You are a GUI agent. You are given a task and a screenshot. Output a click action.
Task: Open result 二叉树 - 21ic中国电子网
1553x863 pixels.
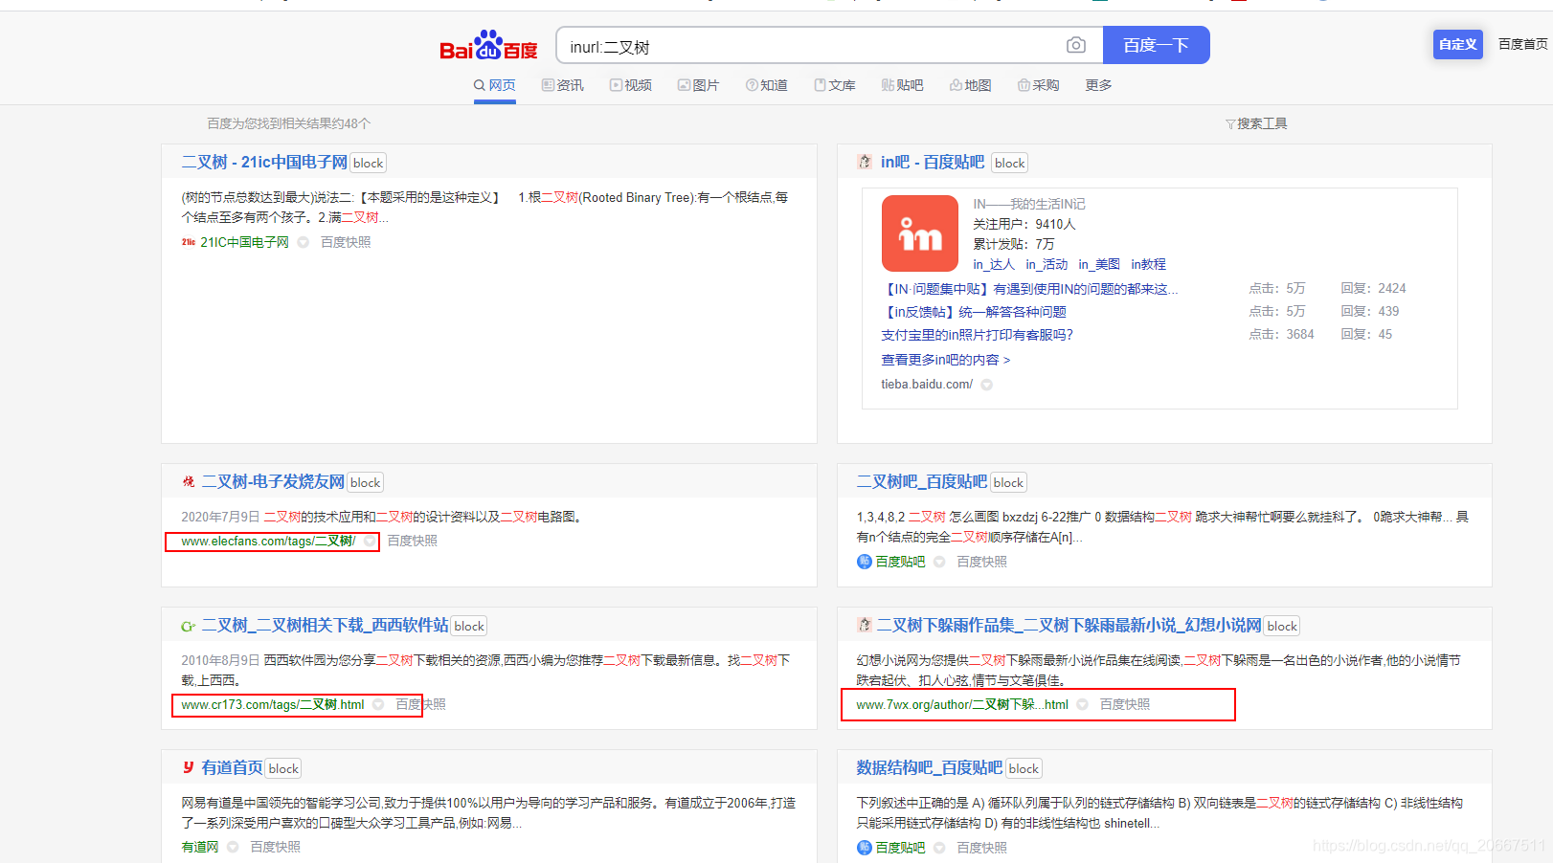click(264, 163)
